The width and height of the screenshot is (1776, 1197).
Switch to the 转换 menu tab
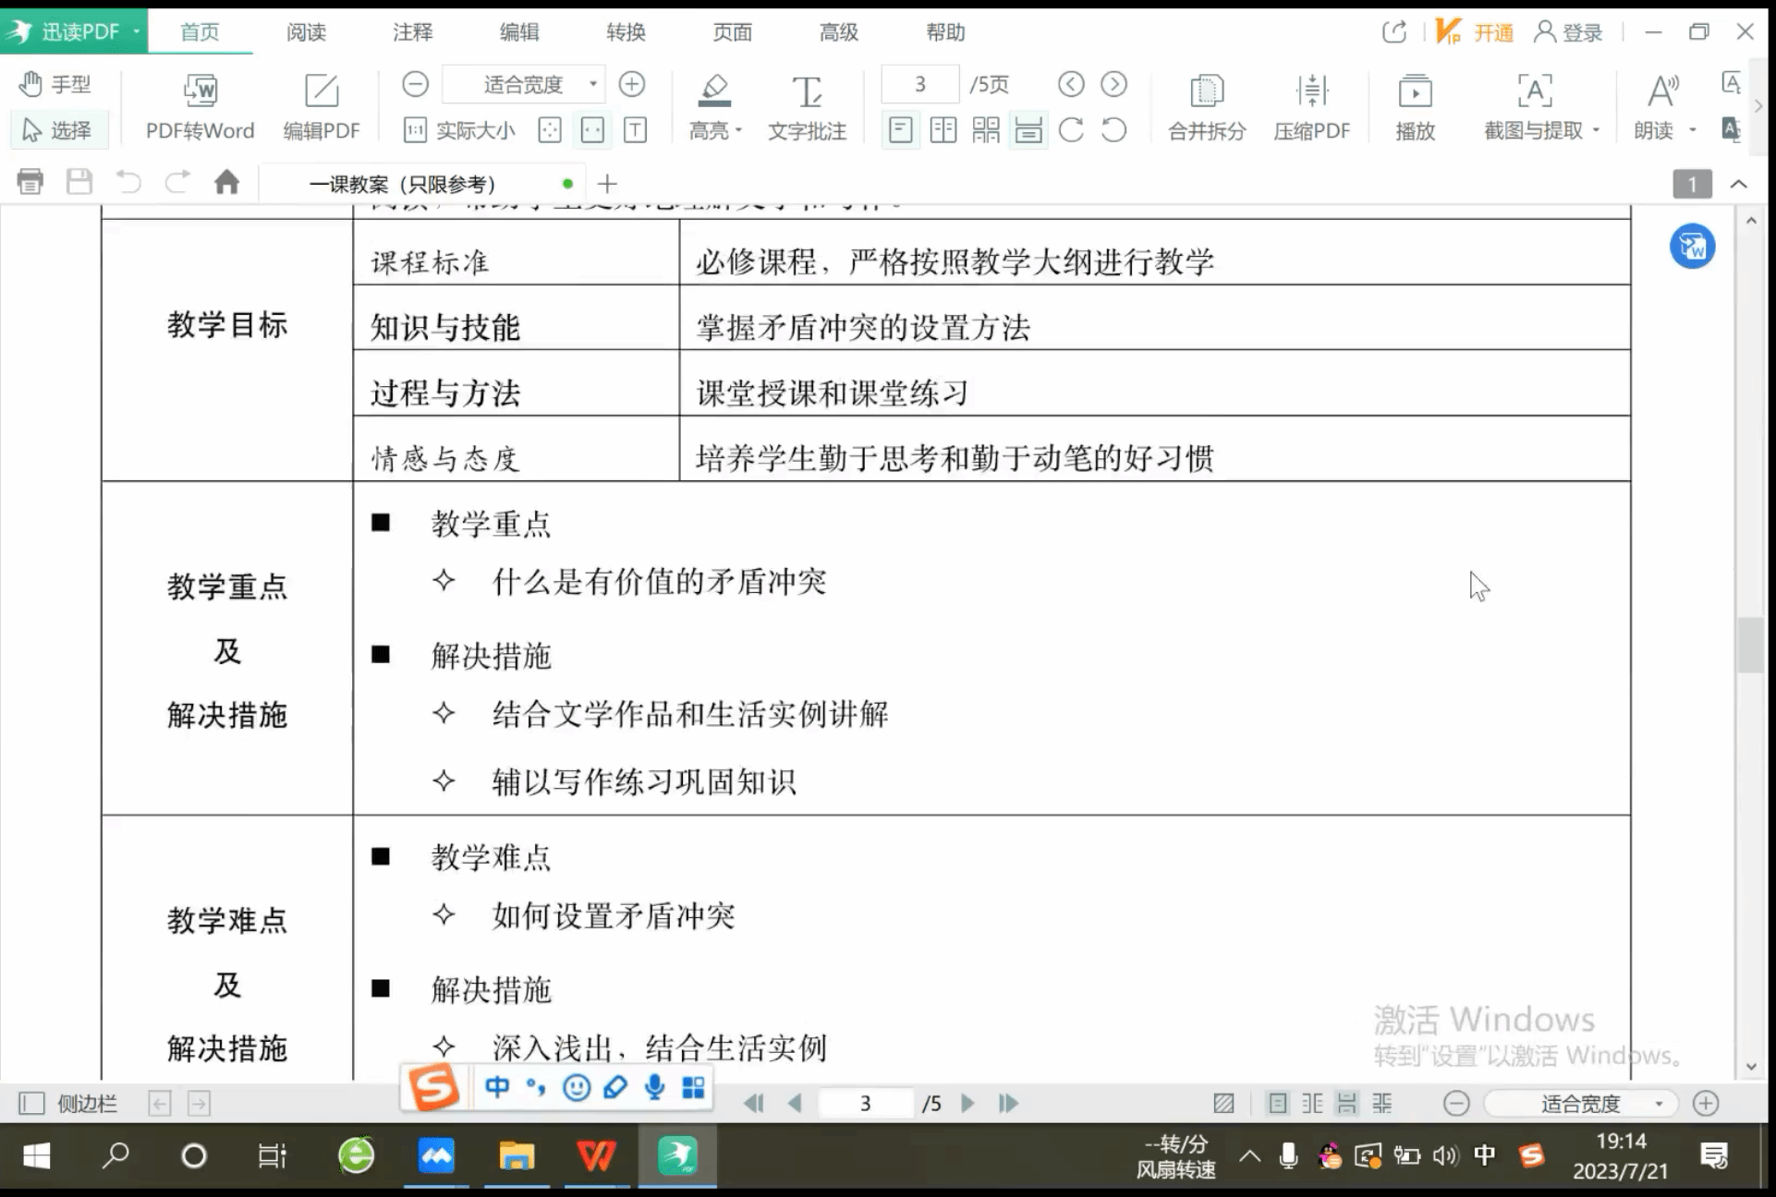pos(626,32)
